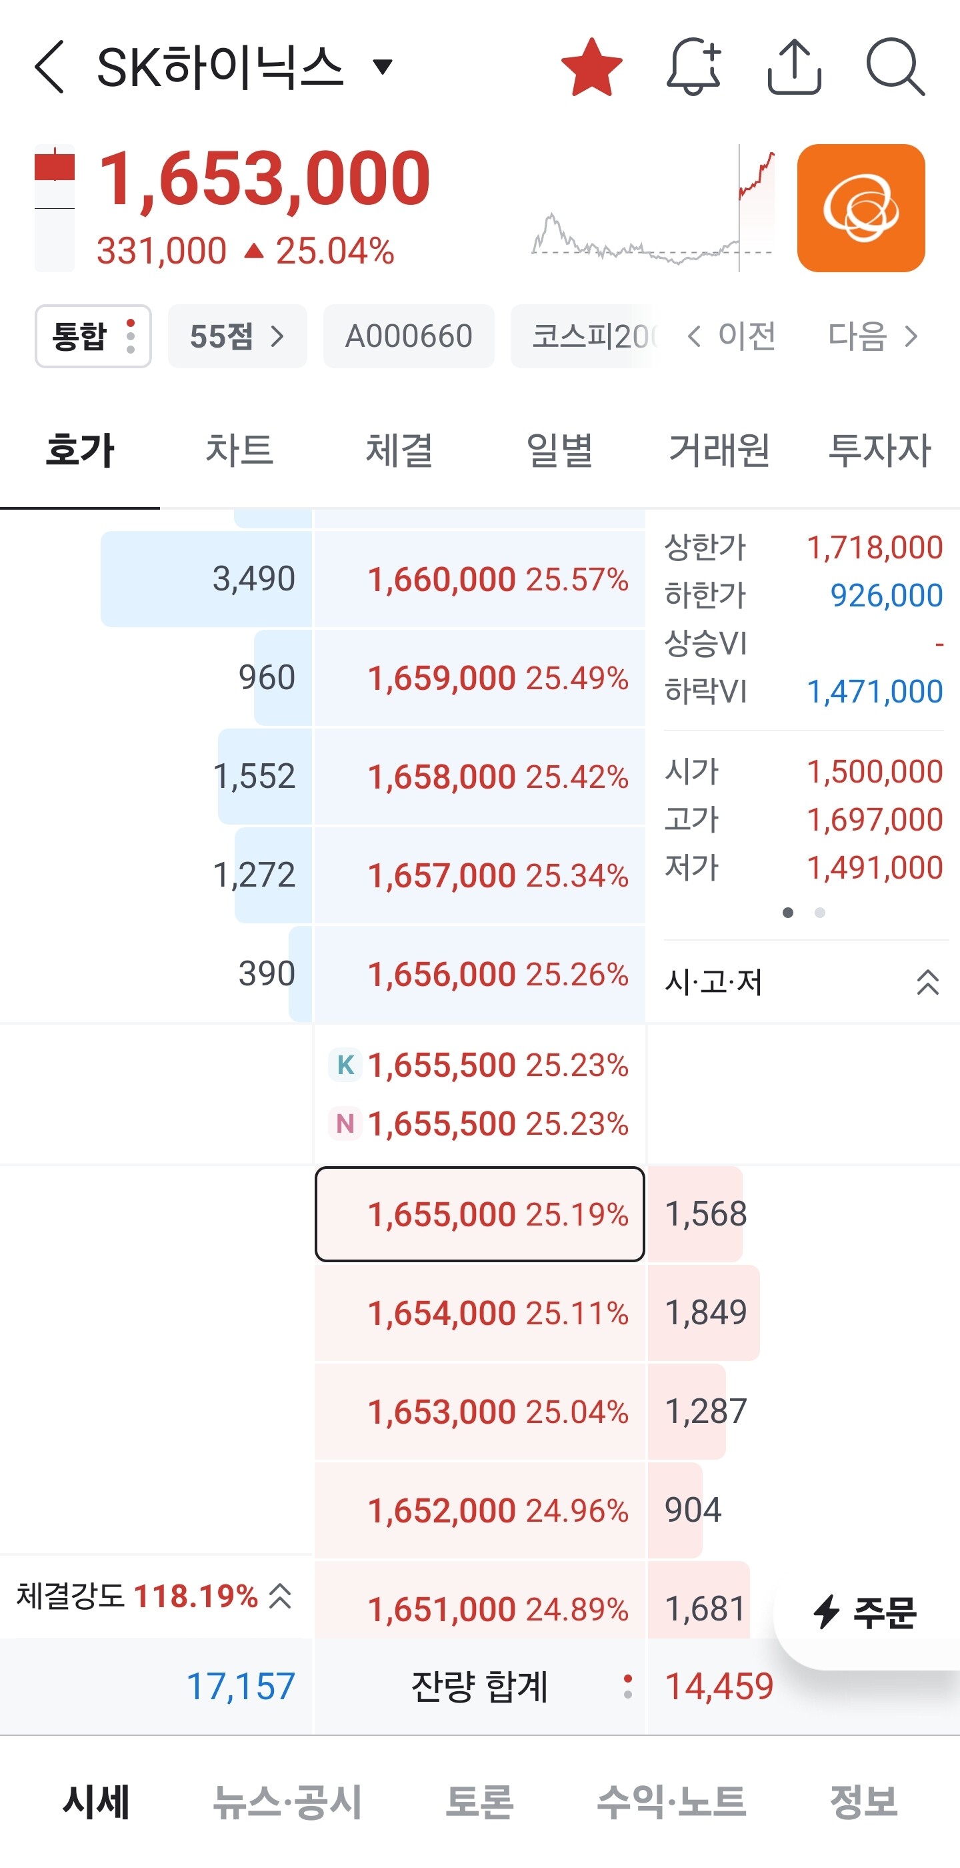Image resolution: width=960 pixels, height=1868 pixels.
Task: Open the mini price chart thumbnail
Action: point(653,208)
